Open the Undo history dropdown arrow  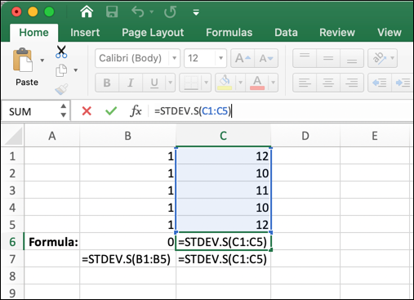pos(152,12)
